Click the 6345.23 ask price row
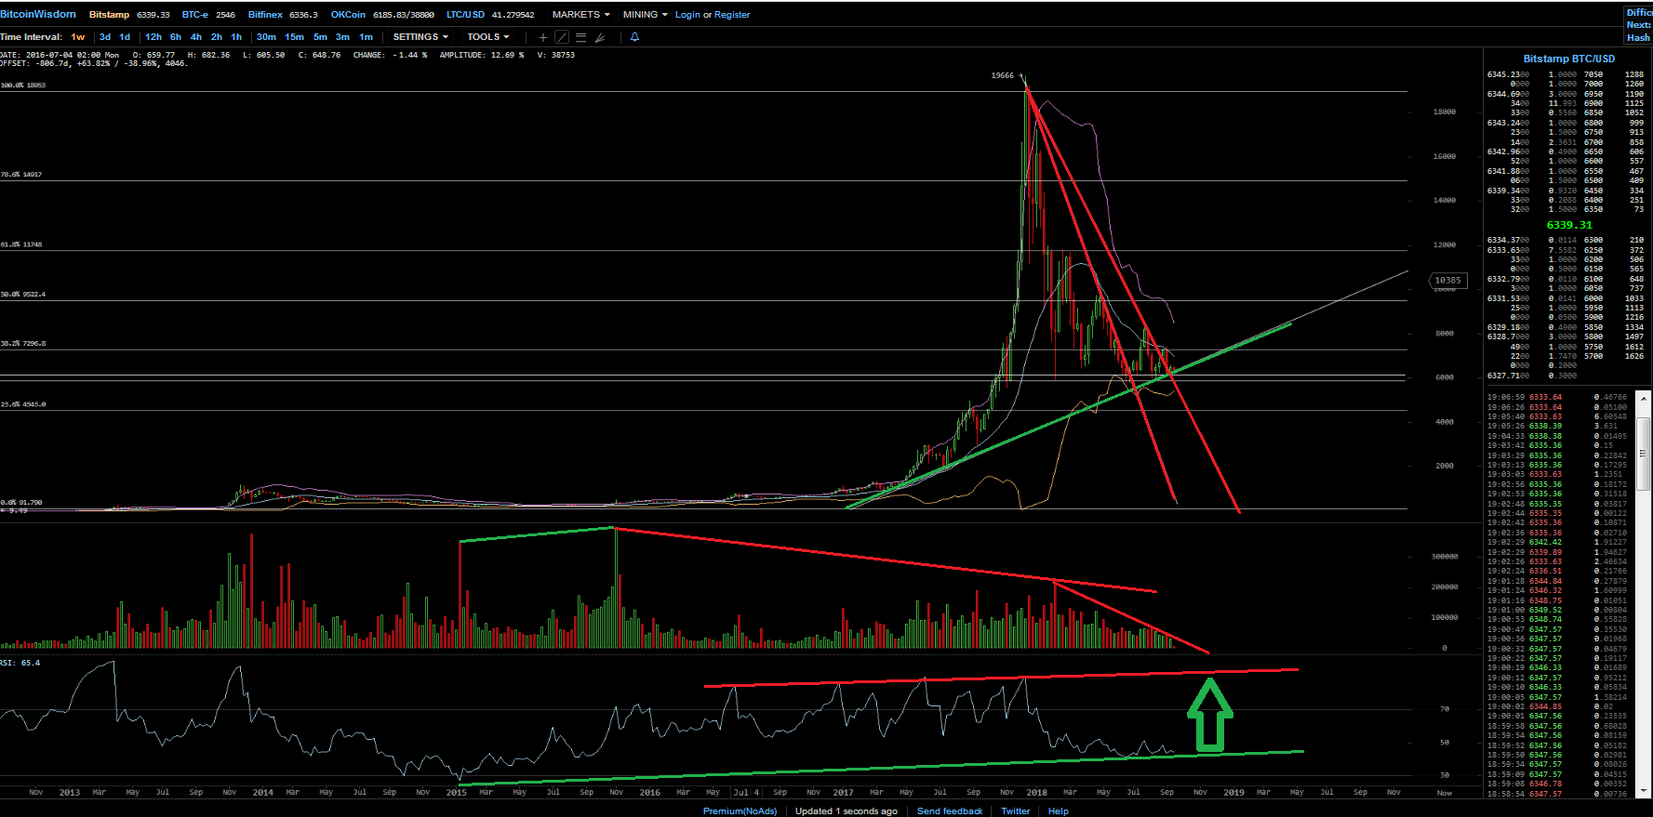 pyautogui.click(x=1566, y=74)
